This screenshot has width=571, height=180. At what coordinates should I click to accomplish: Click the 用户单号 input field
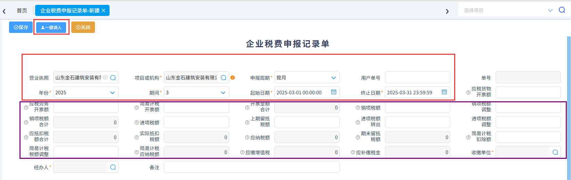(417, 78)
